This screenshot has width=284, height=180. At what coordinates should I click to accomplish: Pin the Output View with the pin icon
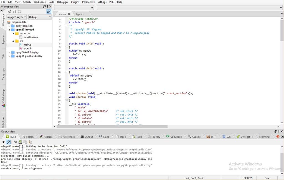(x=3, y=142)
